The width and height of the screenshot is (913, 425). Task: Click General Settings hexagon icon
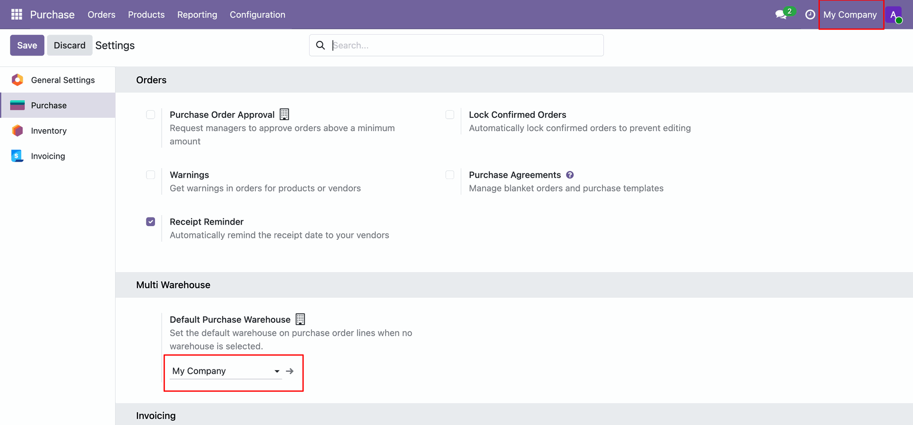(x=18, y=80)
